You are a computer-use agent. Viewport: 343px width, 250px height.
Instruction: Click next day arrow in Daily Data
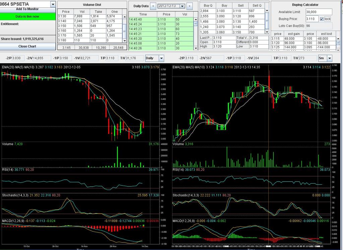pyautogui.click(x=190, y=6)
